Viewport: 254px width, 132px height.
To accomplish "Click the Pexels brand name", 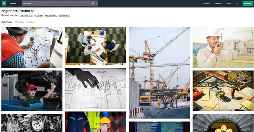I will click(x=13, y=3).
